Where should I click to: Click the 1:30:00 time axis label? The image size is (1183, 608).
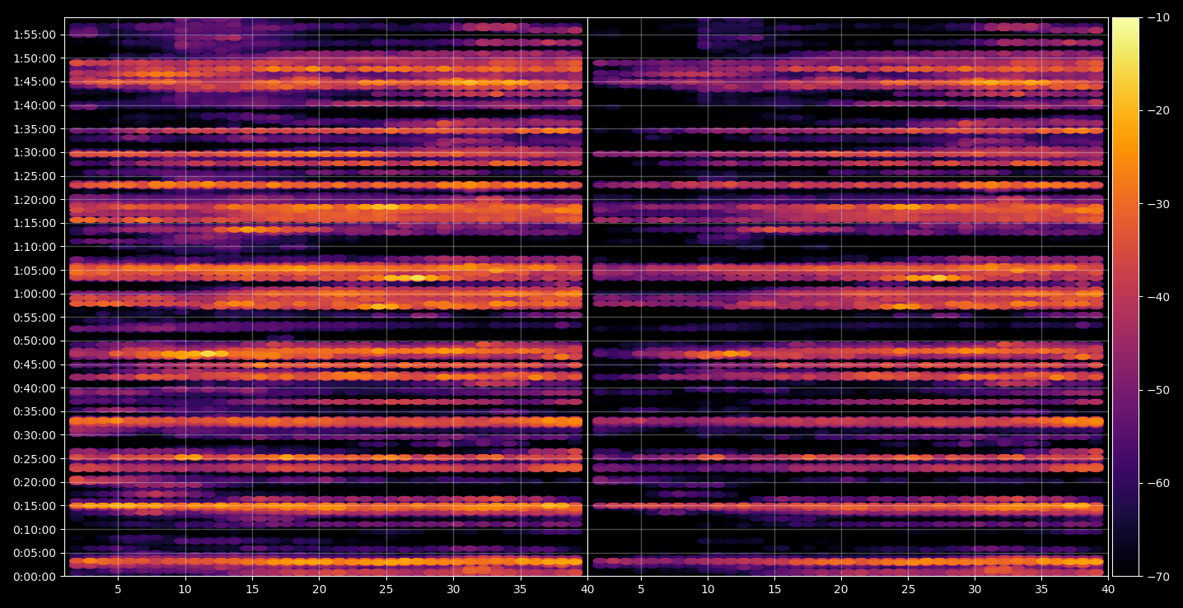pos(35,152)
